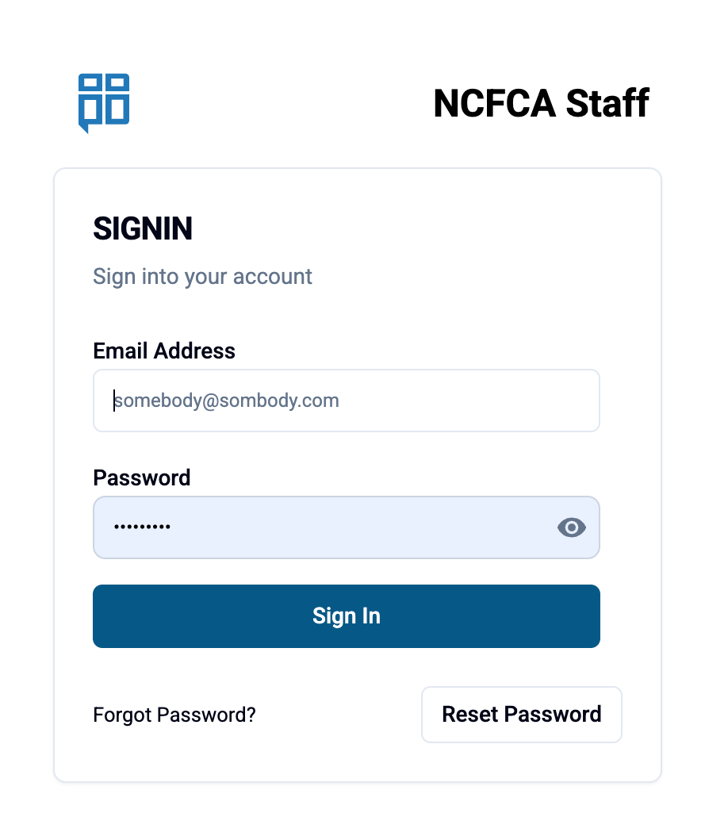Click the "Email Address" field label
This screenshot has height=836, width=728.
pos(164,351)
